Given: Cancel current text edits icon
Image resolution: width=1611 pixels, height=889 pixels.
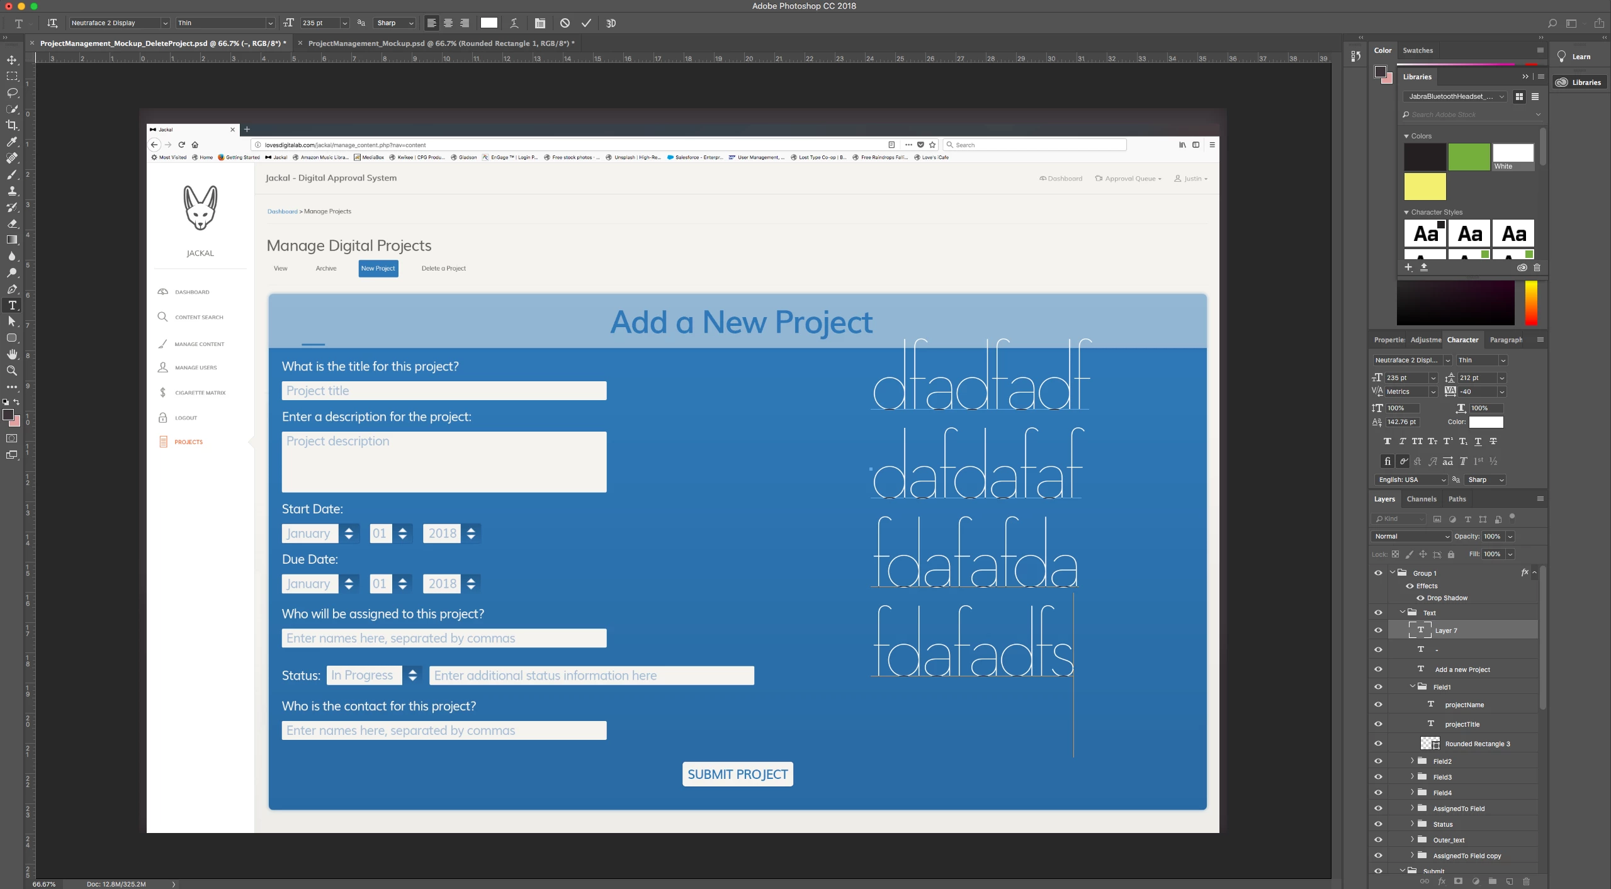Looking at the screenshot, I should click(565, 23).
